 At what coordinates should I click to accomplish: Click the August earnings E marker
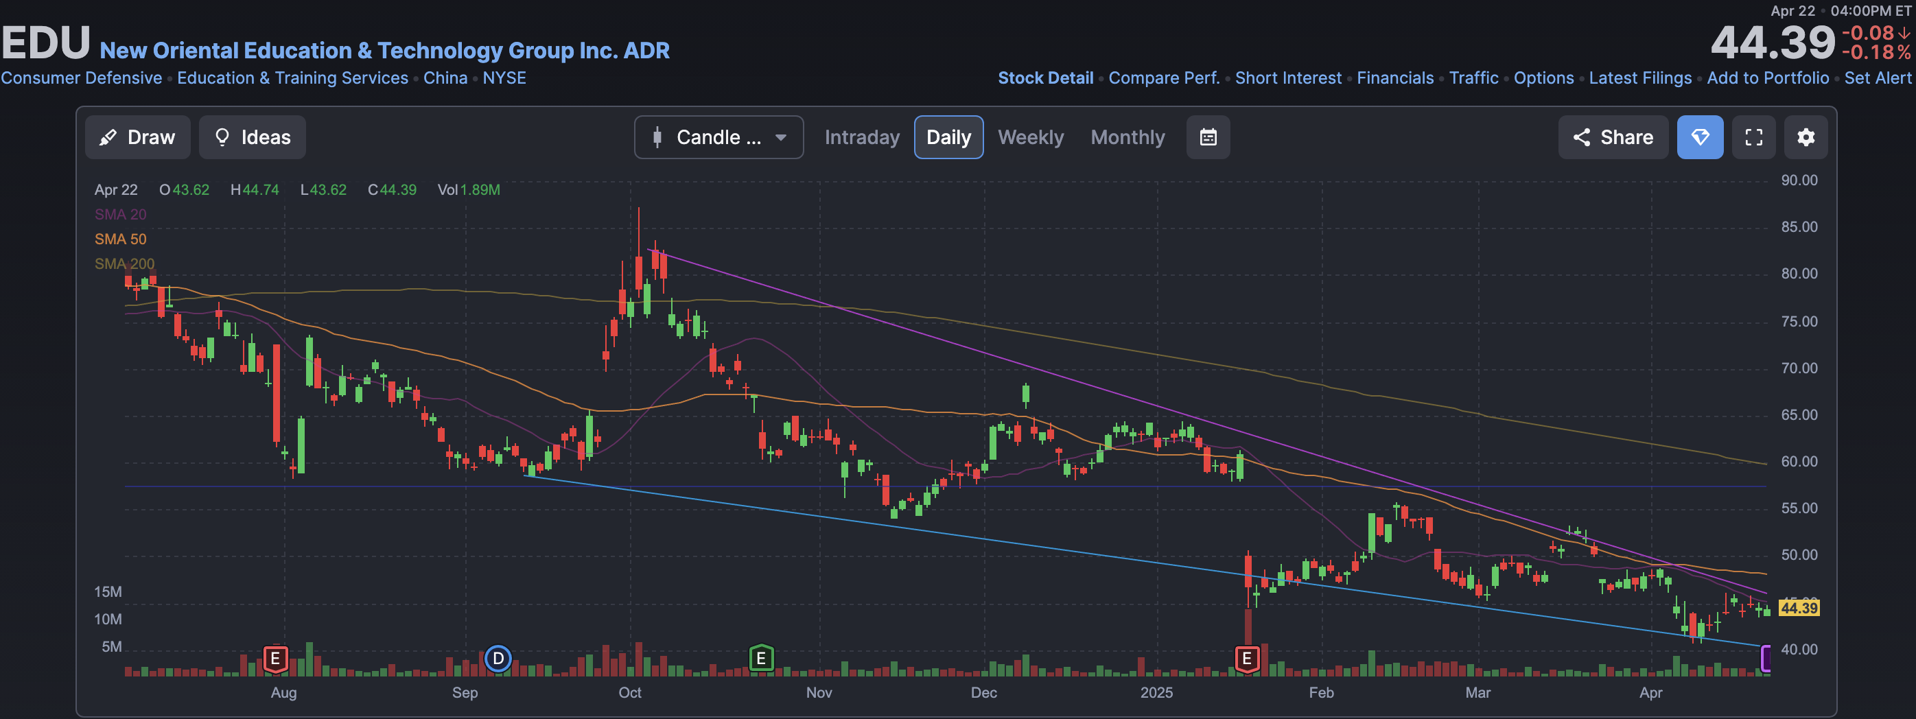[275, 659]
